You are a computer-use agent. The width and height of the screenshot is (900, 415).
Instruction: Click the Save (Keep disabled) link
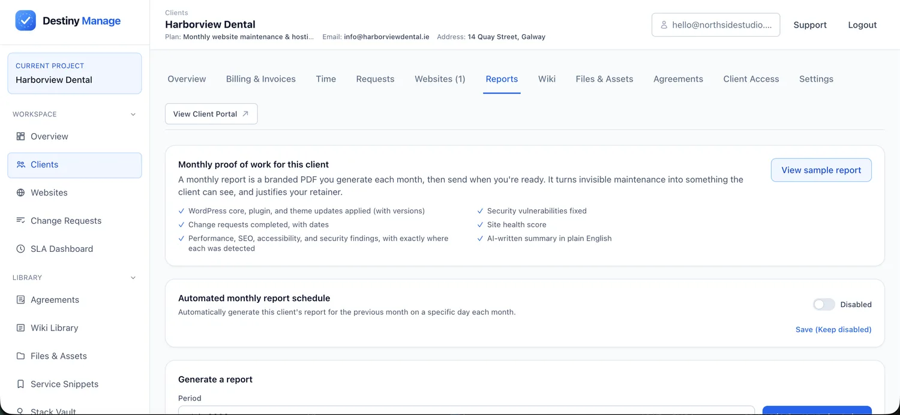tap(833, 329)
